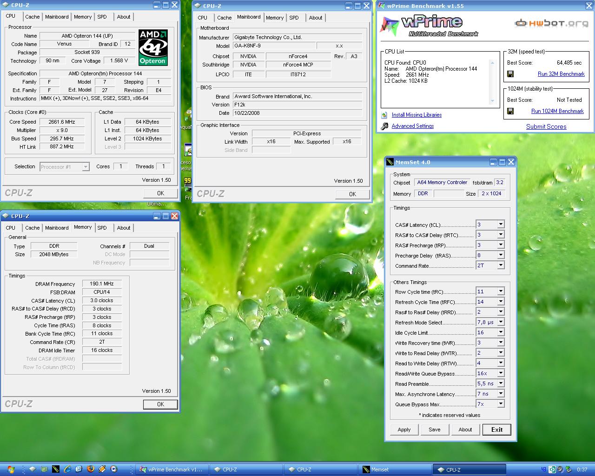Image resolution: width=595 pixels, height=476 pixels.
Task: Click OK in the Mainboard CPU-Z window
Action: (x=352, y=194)
